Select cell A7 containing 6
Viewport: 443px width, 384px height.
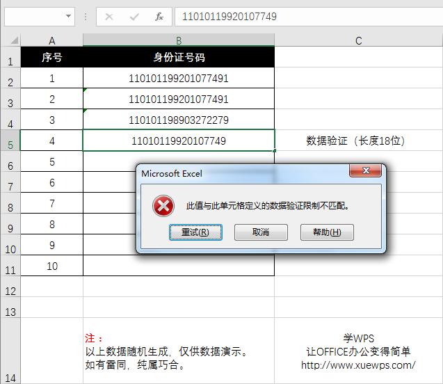pos(51,182)
